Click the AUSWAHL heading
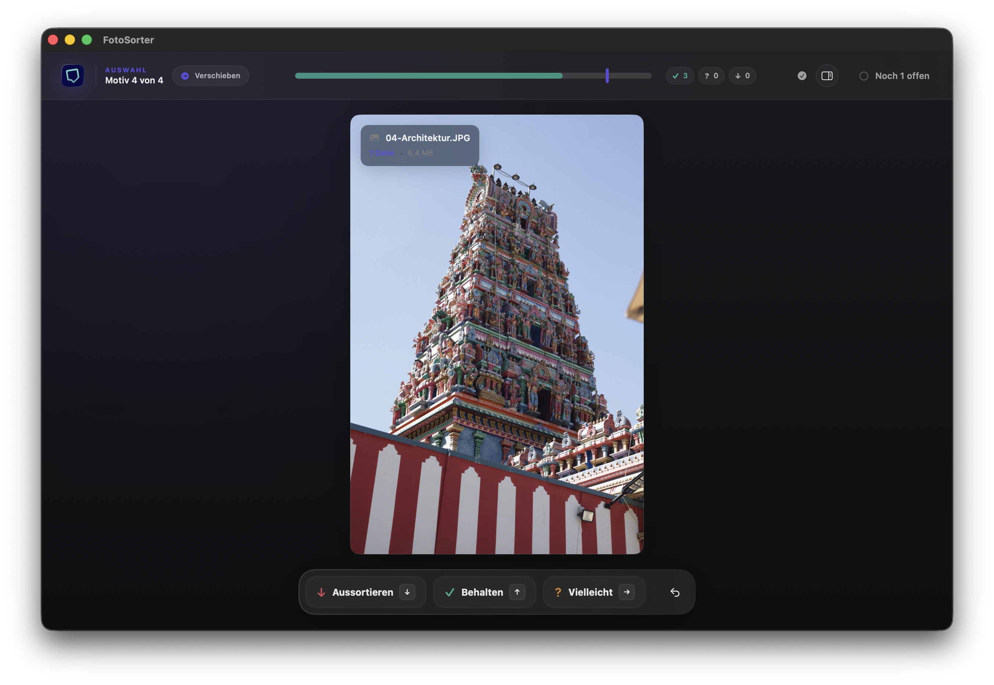The image size is (994, 685). pyautogui.click(x=126, y=70)
